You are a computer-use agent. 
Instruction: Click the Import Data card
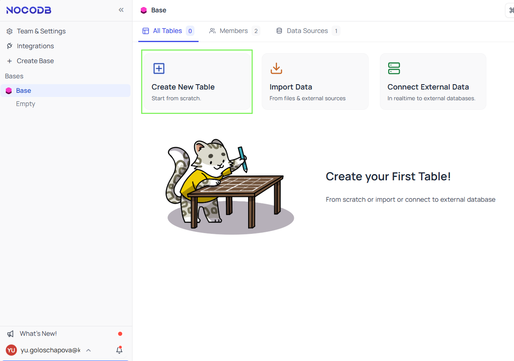pyautogui.click(x=315, y=81)
